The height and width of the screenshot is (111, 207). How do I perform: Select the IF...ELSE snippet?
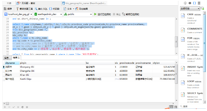pos(191,58)
